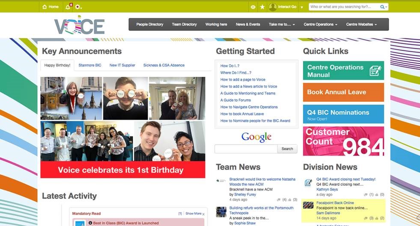Click the [?] help link in Mandatory Read
Viewport: 420px width, 226px height.
180,214
